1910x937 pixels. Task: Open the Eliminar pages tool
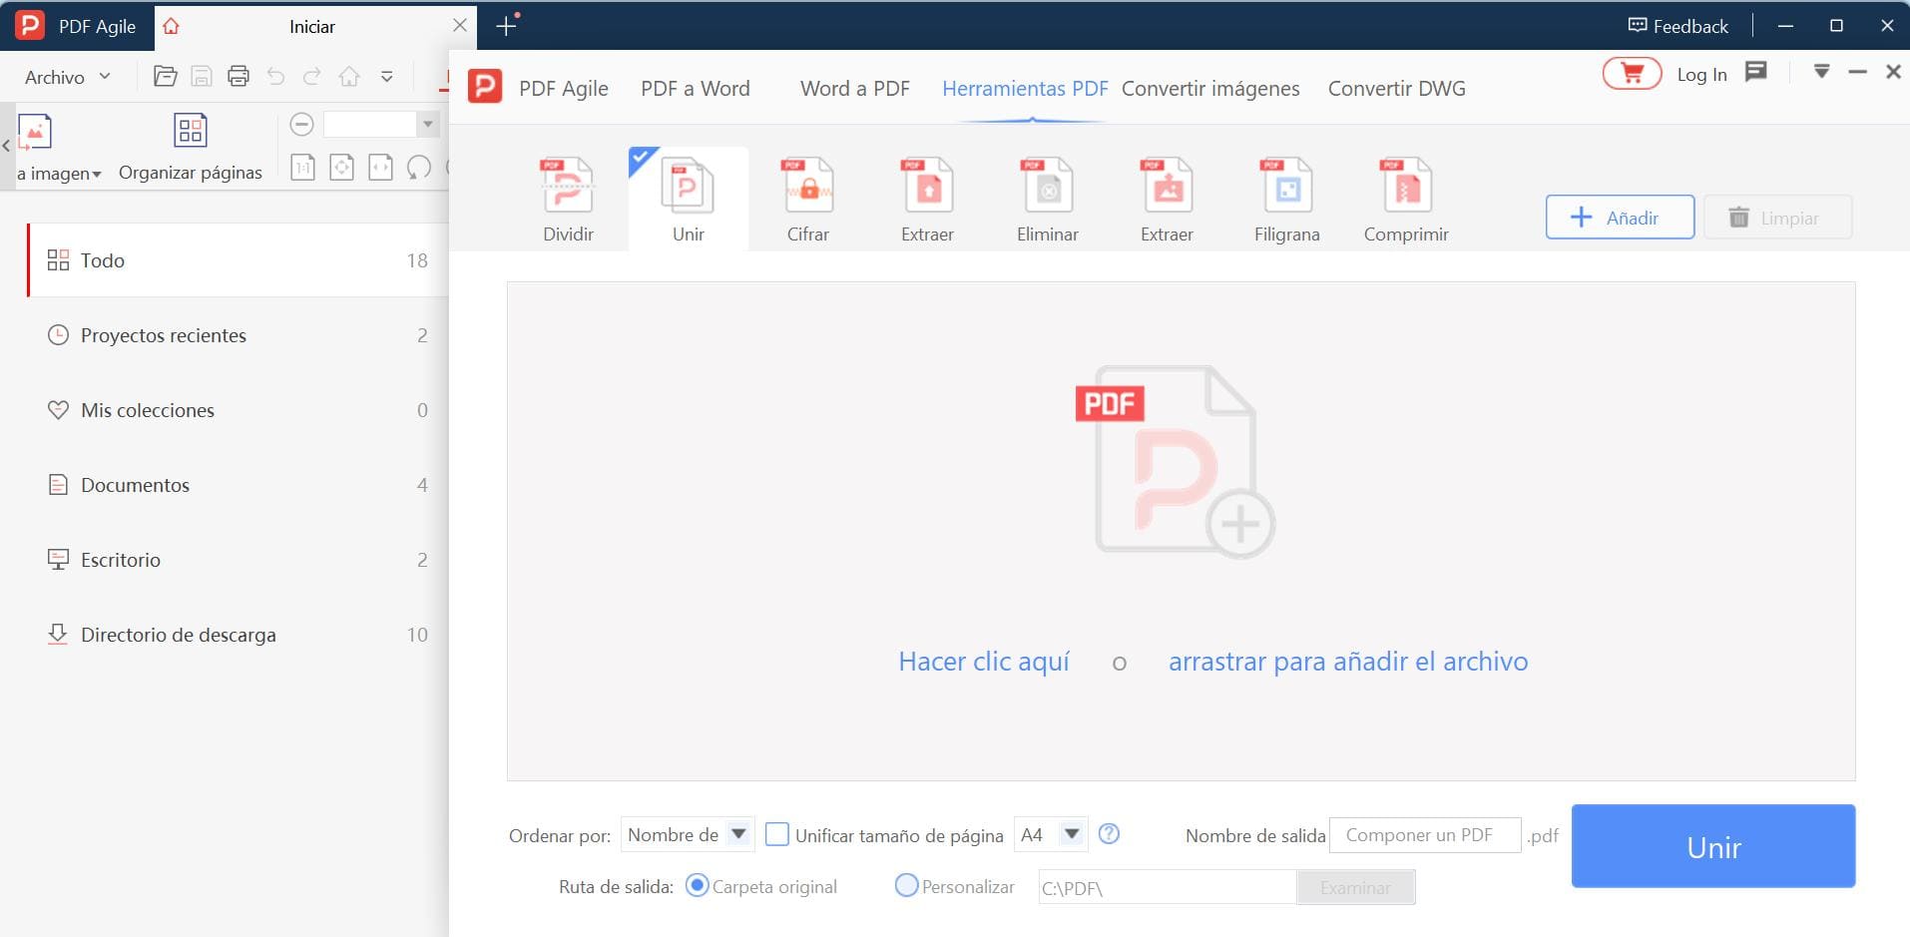(x=1047, y=200)
